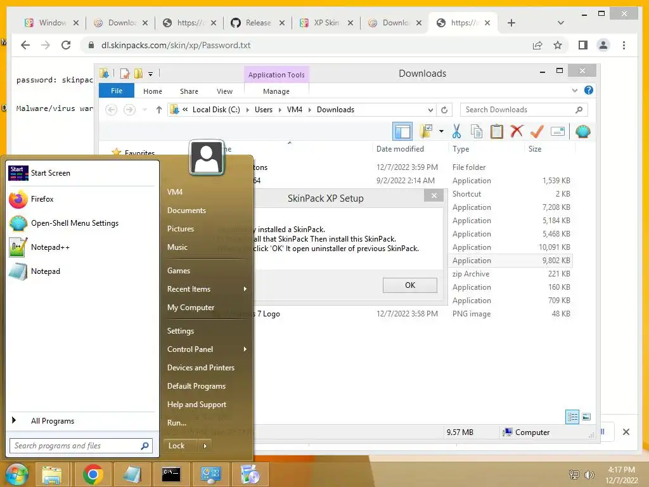
Task: Click the Open-Shell shell icon in toolbar
Action: coord(583,132)
